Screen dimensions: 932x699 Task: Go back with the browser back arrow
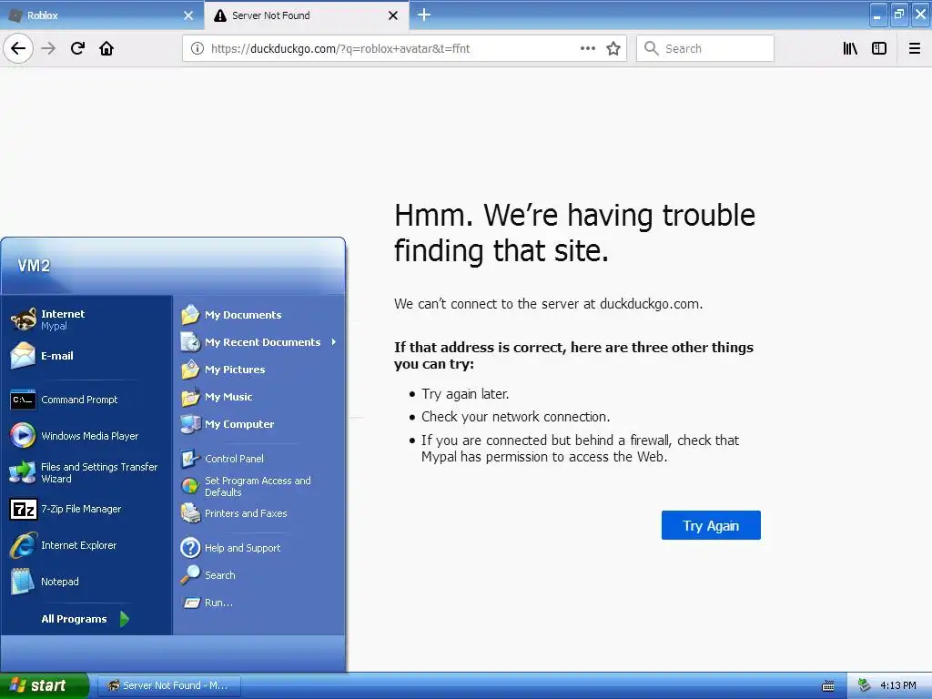(18, 48)
